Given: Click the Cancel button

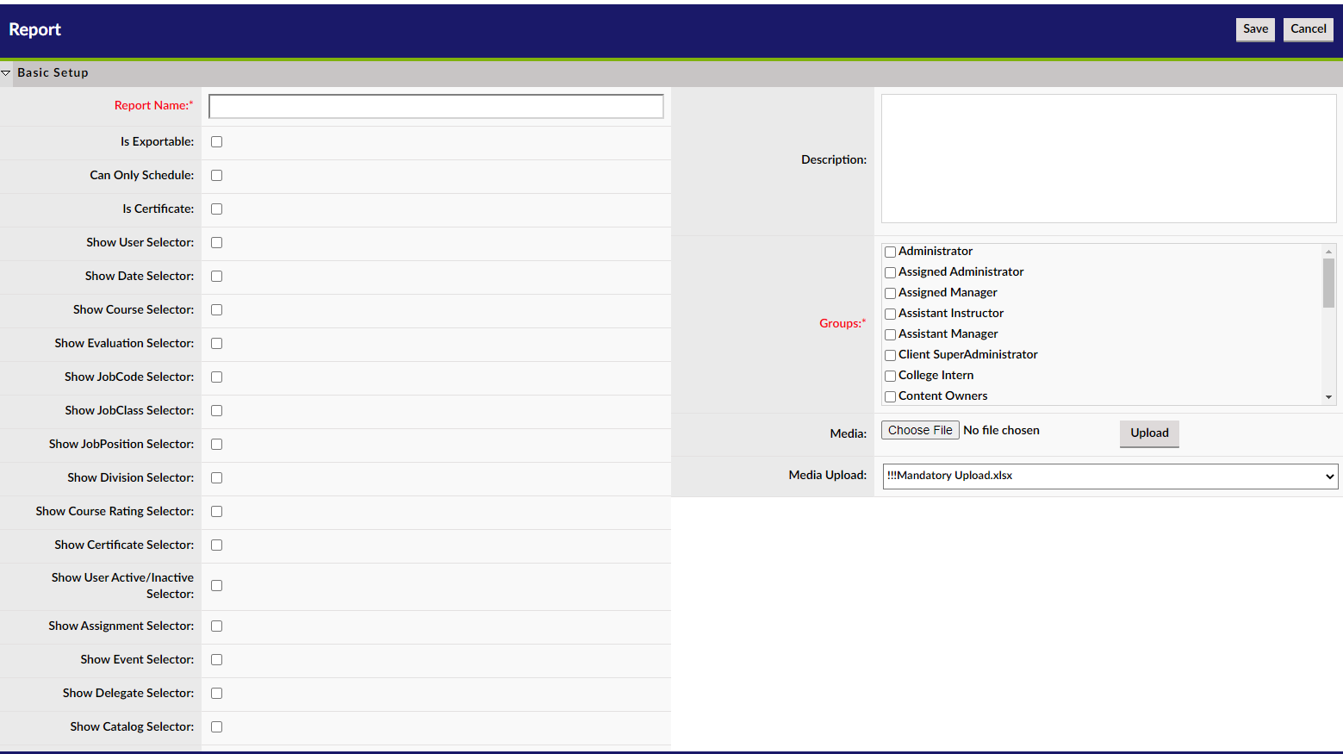Looking at the screenshot, I should 1308,29.
